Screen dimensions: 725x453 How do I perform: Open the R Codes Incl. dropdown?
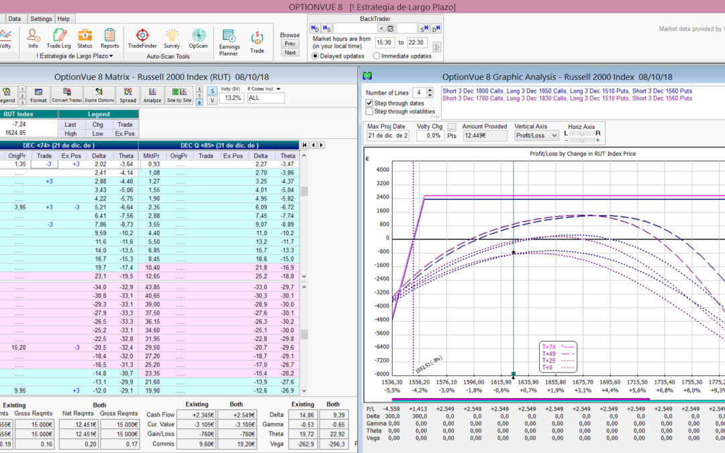click(x=278, y=89)
